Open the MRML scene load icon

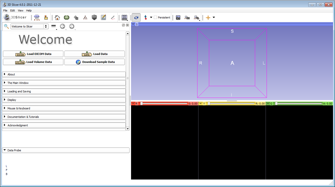tap(37, 17)
